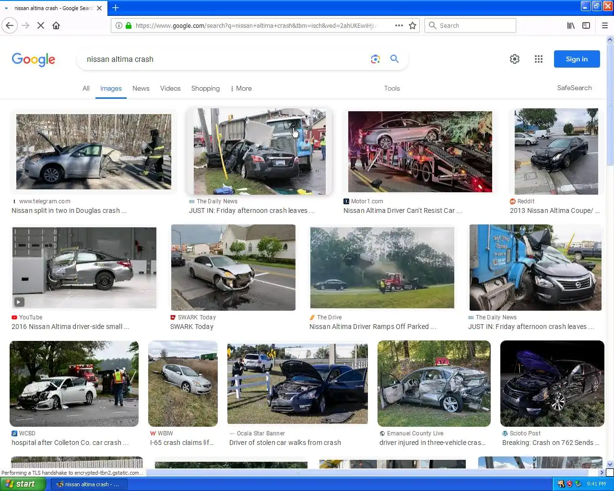Image resolution: width=614 pixels, height=491 pixels.
Task: Click '2013 Nissan Altima Coupe/' caption
Action: [555, 210]
